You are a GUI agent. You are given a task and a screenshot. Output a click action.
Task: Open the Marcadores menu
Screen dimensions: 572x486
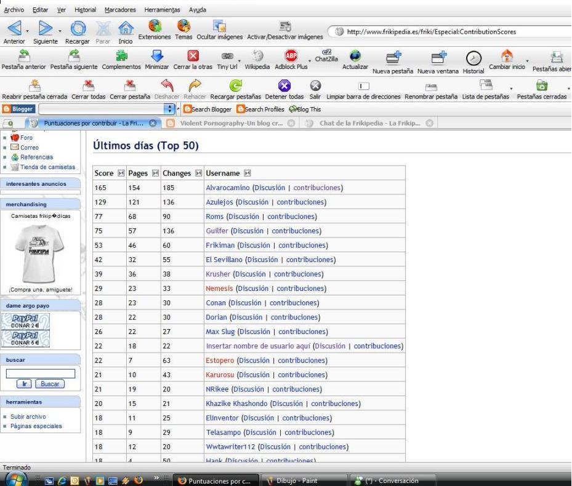pyautogui.click(x=121, y=10)
